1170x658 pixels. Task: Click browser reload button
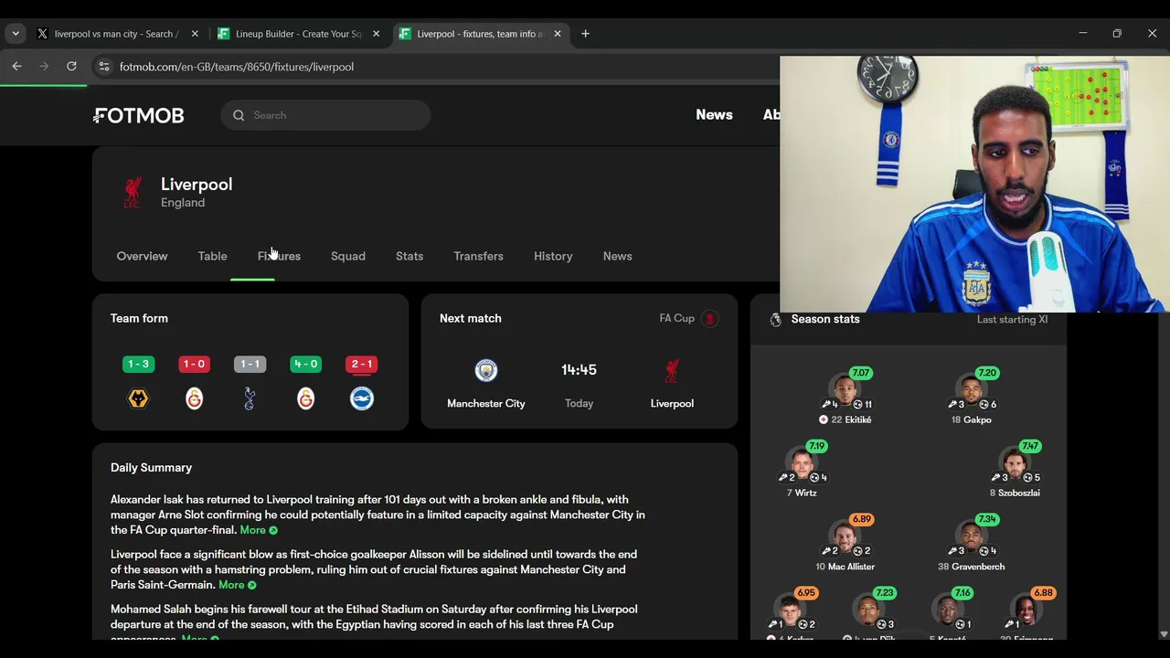point(71,66)
